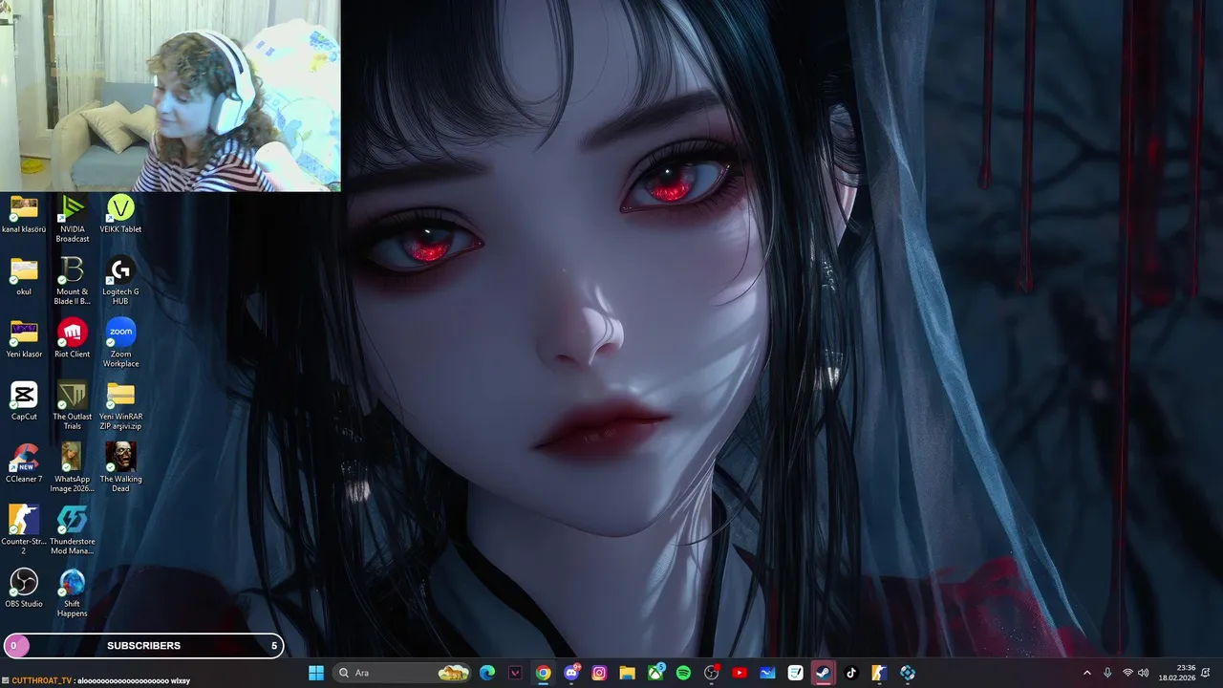Open the white notes app in taskbar

click(795, 673)
